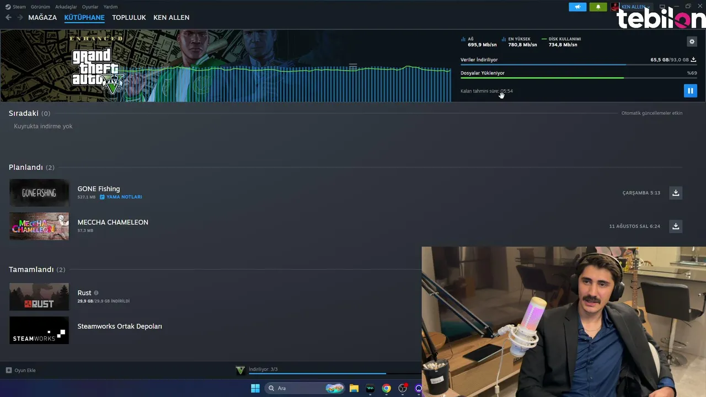Click the '%69' install percentage
The width and height of the screenshot is (706, 397).
click(x=692, y=73)
